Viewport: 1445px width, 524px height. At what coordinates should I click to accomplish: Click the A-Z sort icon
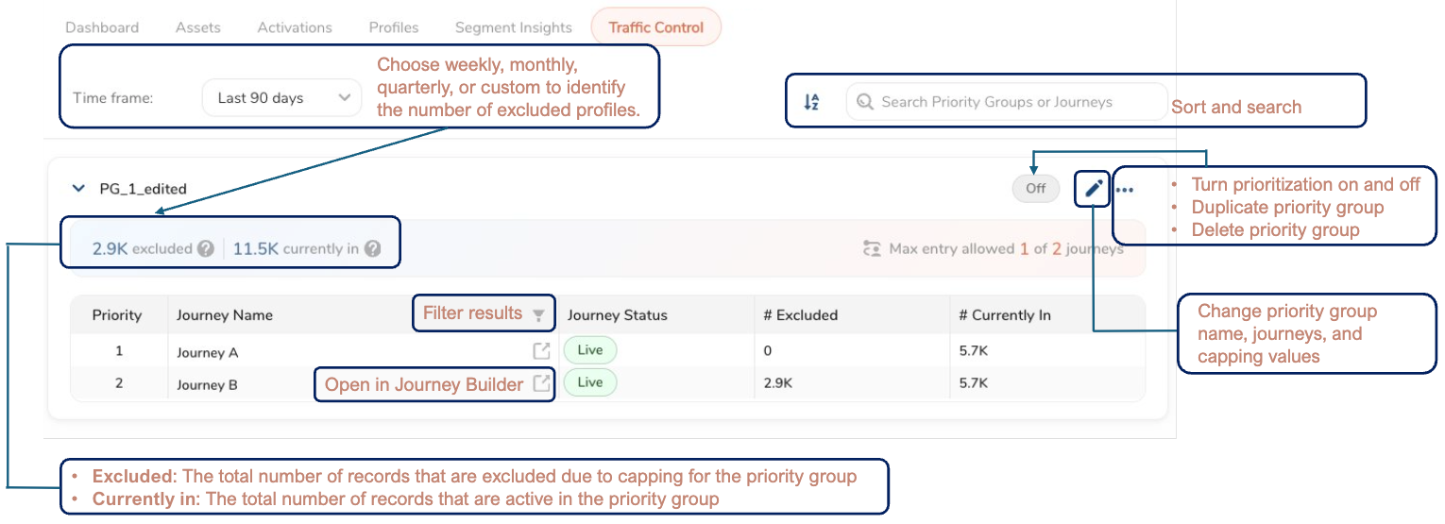[x=811, y=102]
